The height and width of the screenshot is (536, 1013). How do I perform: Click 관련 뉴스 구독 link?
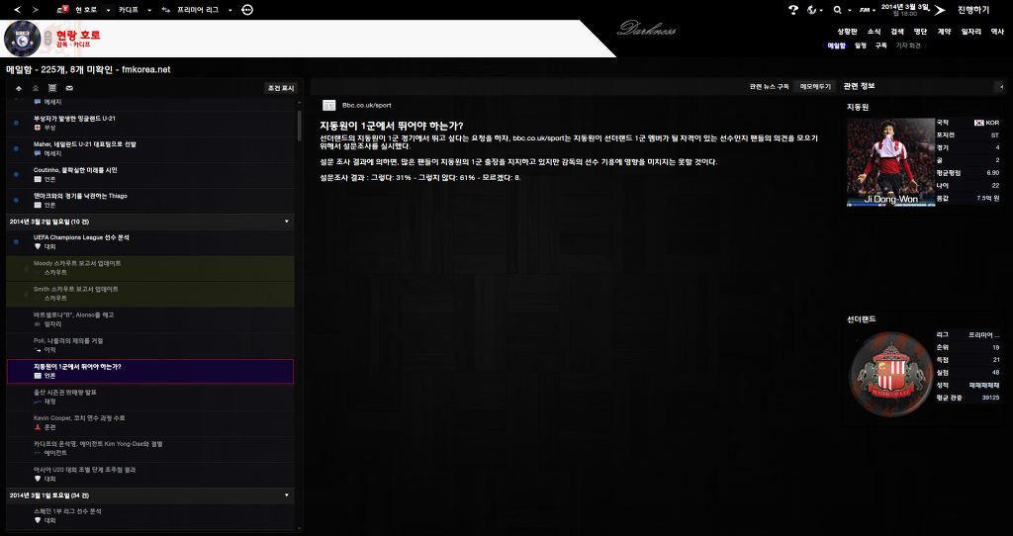point(769,87)
